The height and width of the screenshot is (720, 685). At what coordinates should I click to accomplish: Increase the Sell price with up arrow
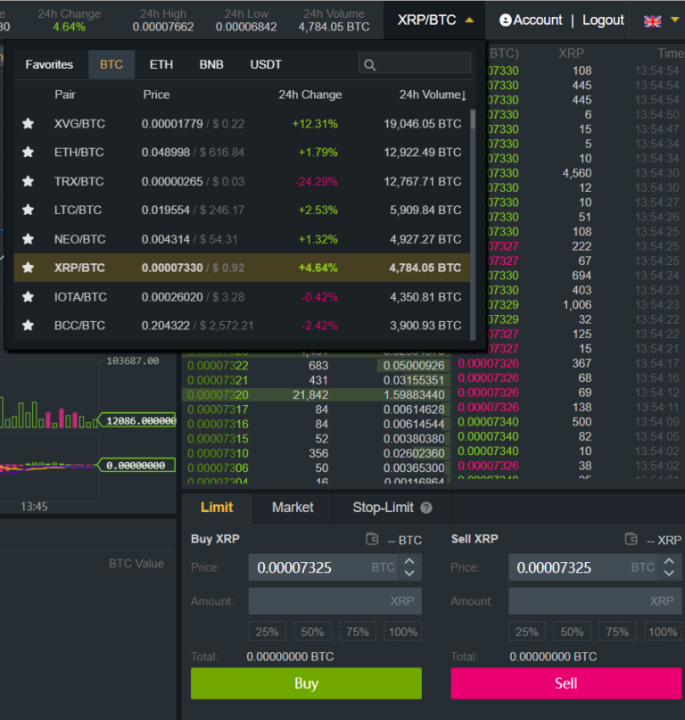coord(669,561)
